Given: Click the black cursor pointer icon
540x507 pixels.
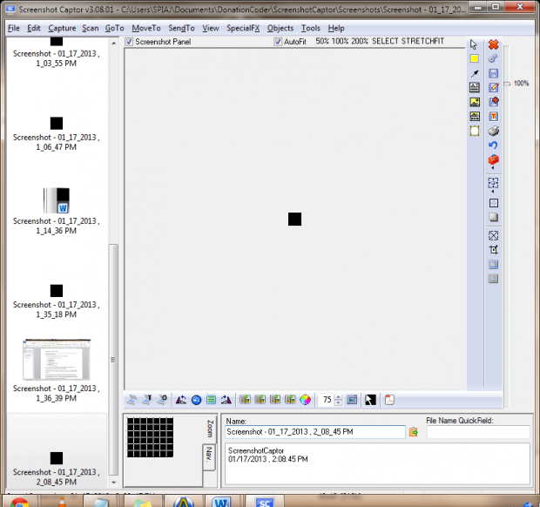Looking at the screenshot, I should click(370, 400).
